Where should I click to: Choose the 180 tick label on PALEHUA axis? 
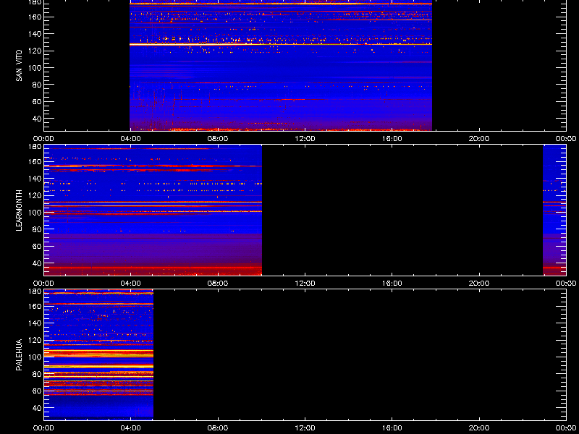35,292
